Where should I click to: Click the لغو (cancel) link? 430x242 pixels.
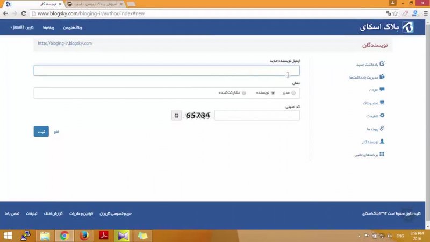click(x=56, y=131)
